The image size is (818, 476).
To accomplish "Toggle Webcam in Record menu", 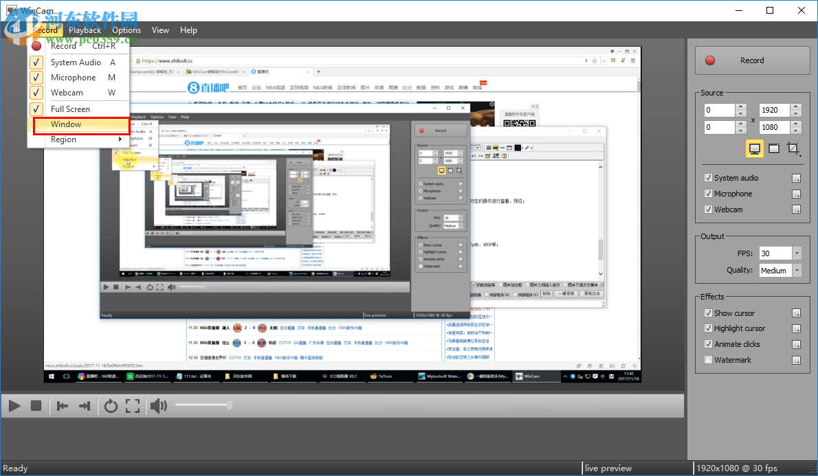I will [79, 92].
